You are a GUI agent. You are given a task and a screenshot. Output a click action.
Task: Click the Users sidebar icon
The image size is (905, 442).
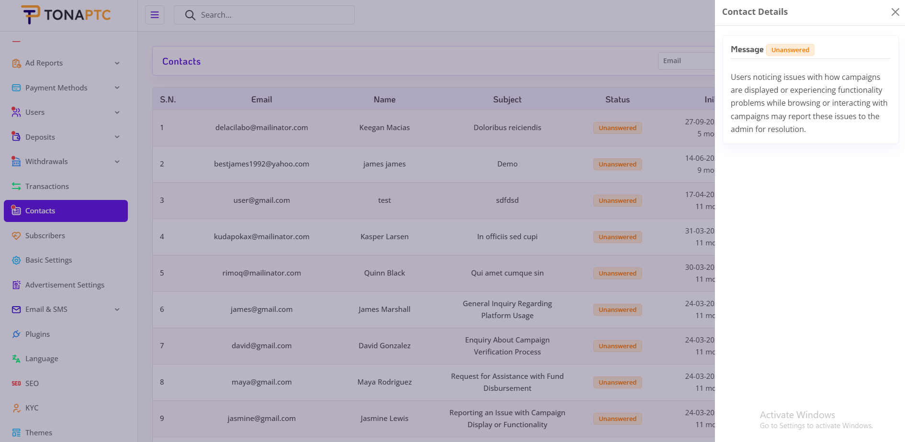pos(16,112)
